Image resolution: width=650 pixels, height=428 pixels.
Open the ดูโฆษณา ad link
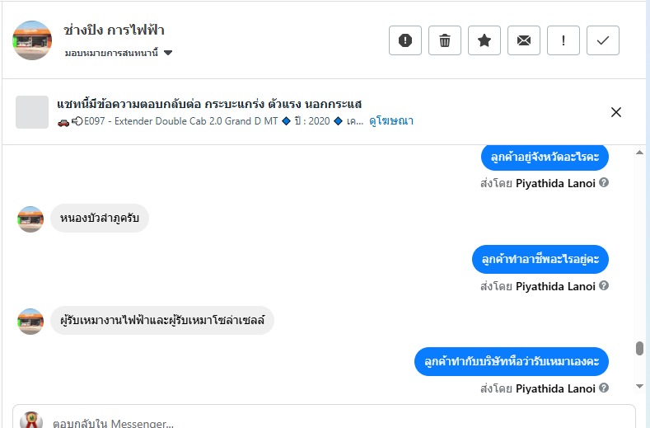(x=391, y=121)
